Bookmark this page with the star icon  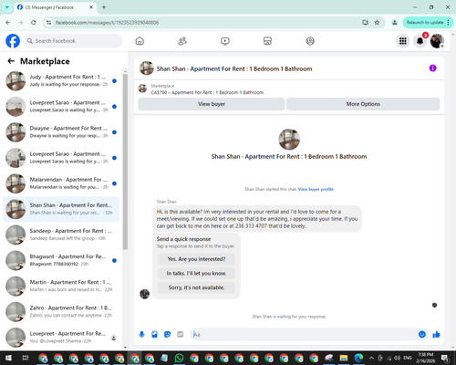(x=377, y=23)
